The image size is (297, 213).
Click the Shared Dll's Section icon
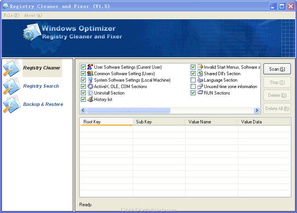[200, 73]
